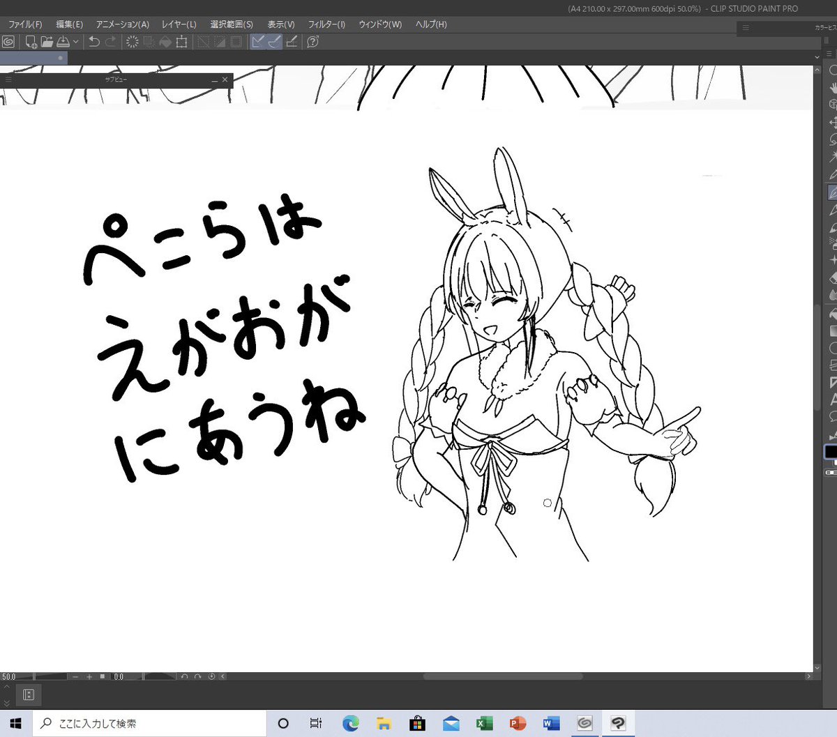Open the 選択範囲(S) menu
The height and width of the screenshot is (737, 837).
(x=232, y=24)
